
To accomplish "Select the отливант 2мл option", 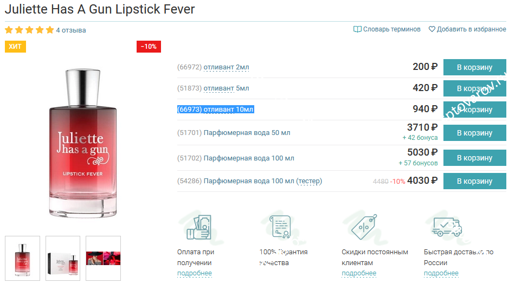I will 226,67.
